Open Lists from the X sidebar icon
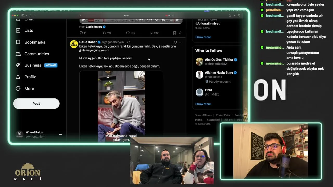The width and height of the screenshot is (333, 187). click(18, 30)
